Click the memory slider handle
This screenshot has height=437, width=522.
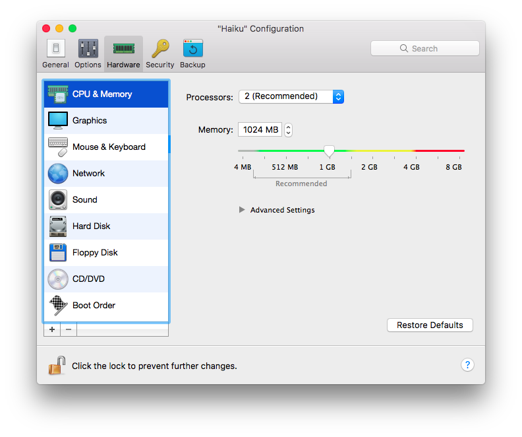click(329, 151)
